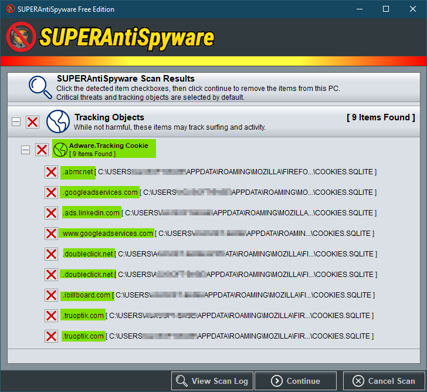This screenshot has width=427, height=392.
Task: Click the SUPERAntiSpyware logo icon in the header
Action: (21, 37)
